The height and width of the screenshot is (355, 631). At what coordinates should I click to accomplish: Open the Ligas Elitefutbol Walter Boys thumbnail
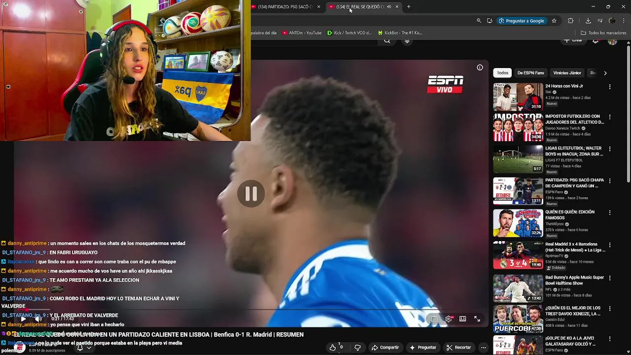(x=518, y=159)
